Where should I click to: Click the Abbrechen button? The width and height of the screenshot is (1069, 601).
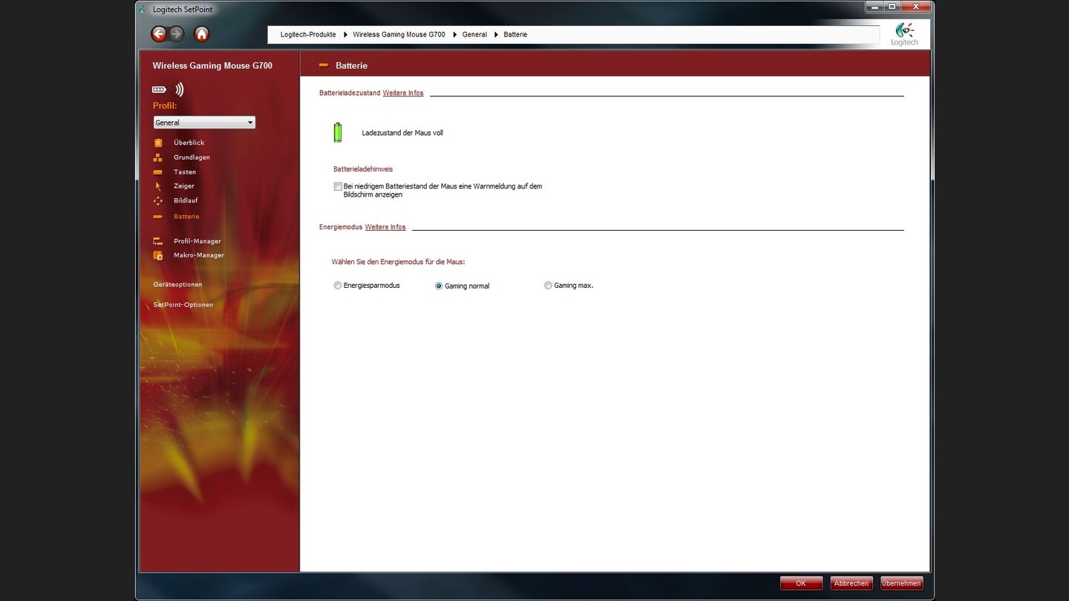click(x=851, y=583)
